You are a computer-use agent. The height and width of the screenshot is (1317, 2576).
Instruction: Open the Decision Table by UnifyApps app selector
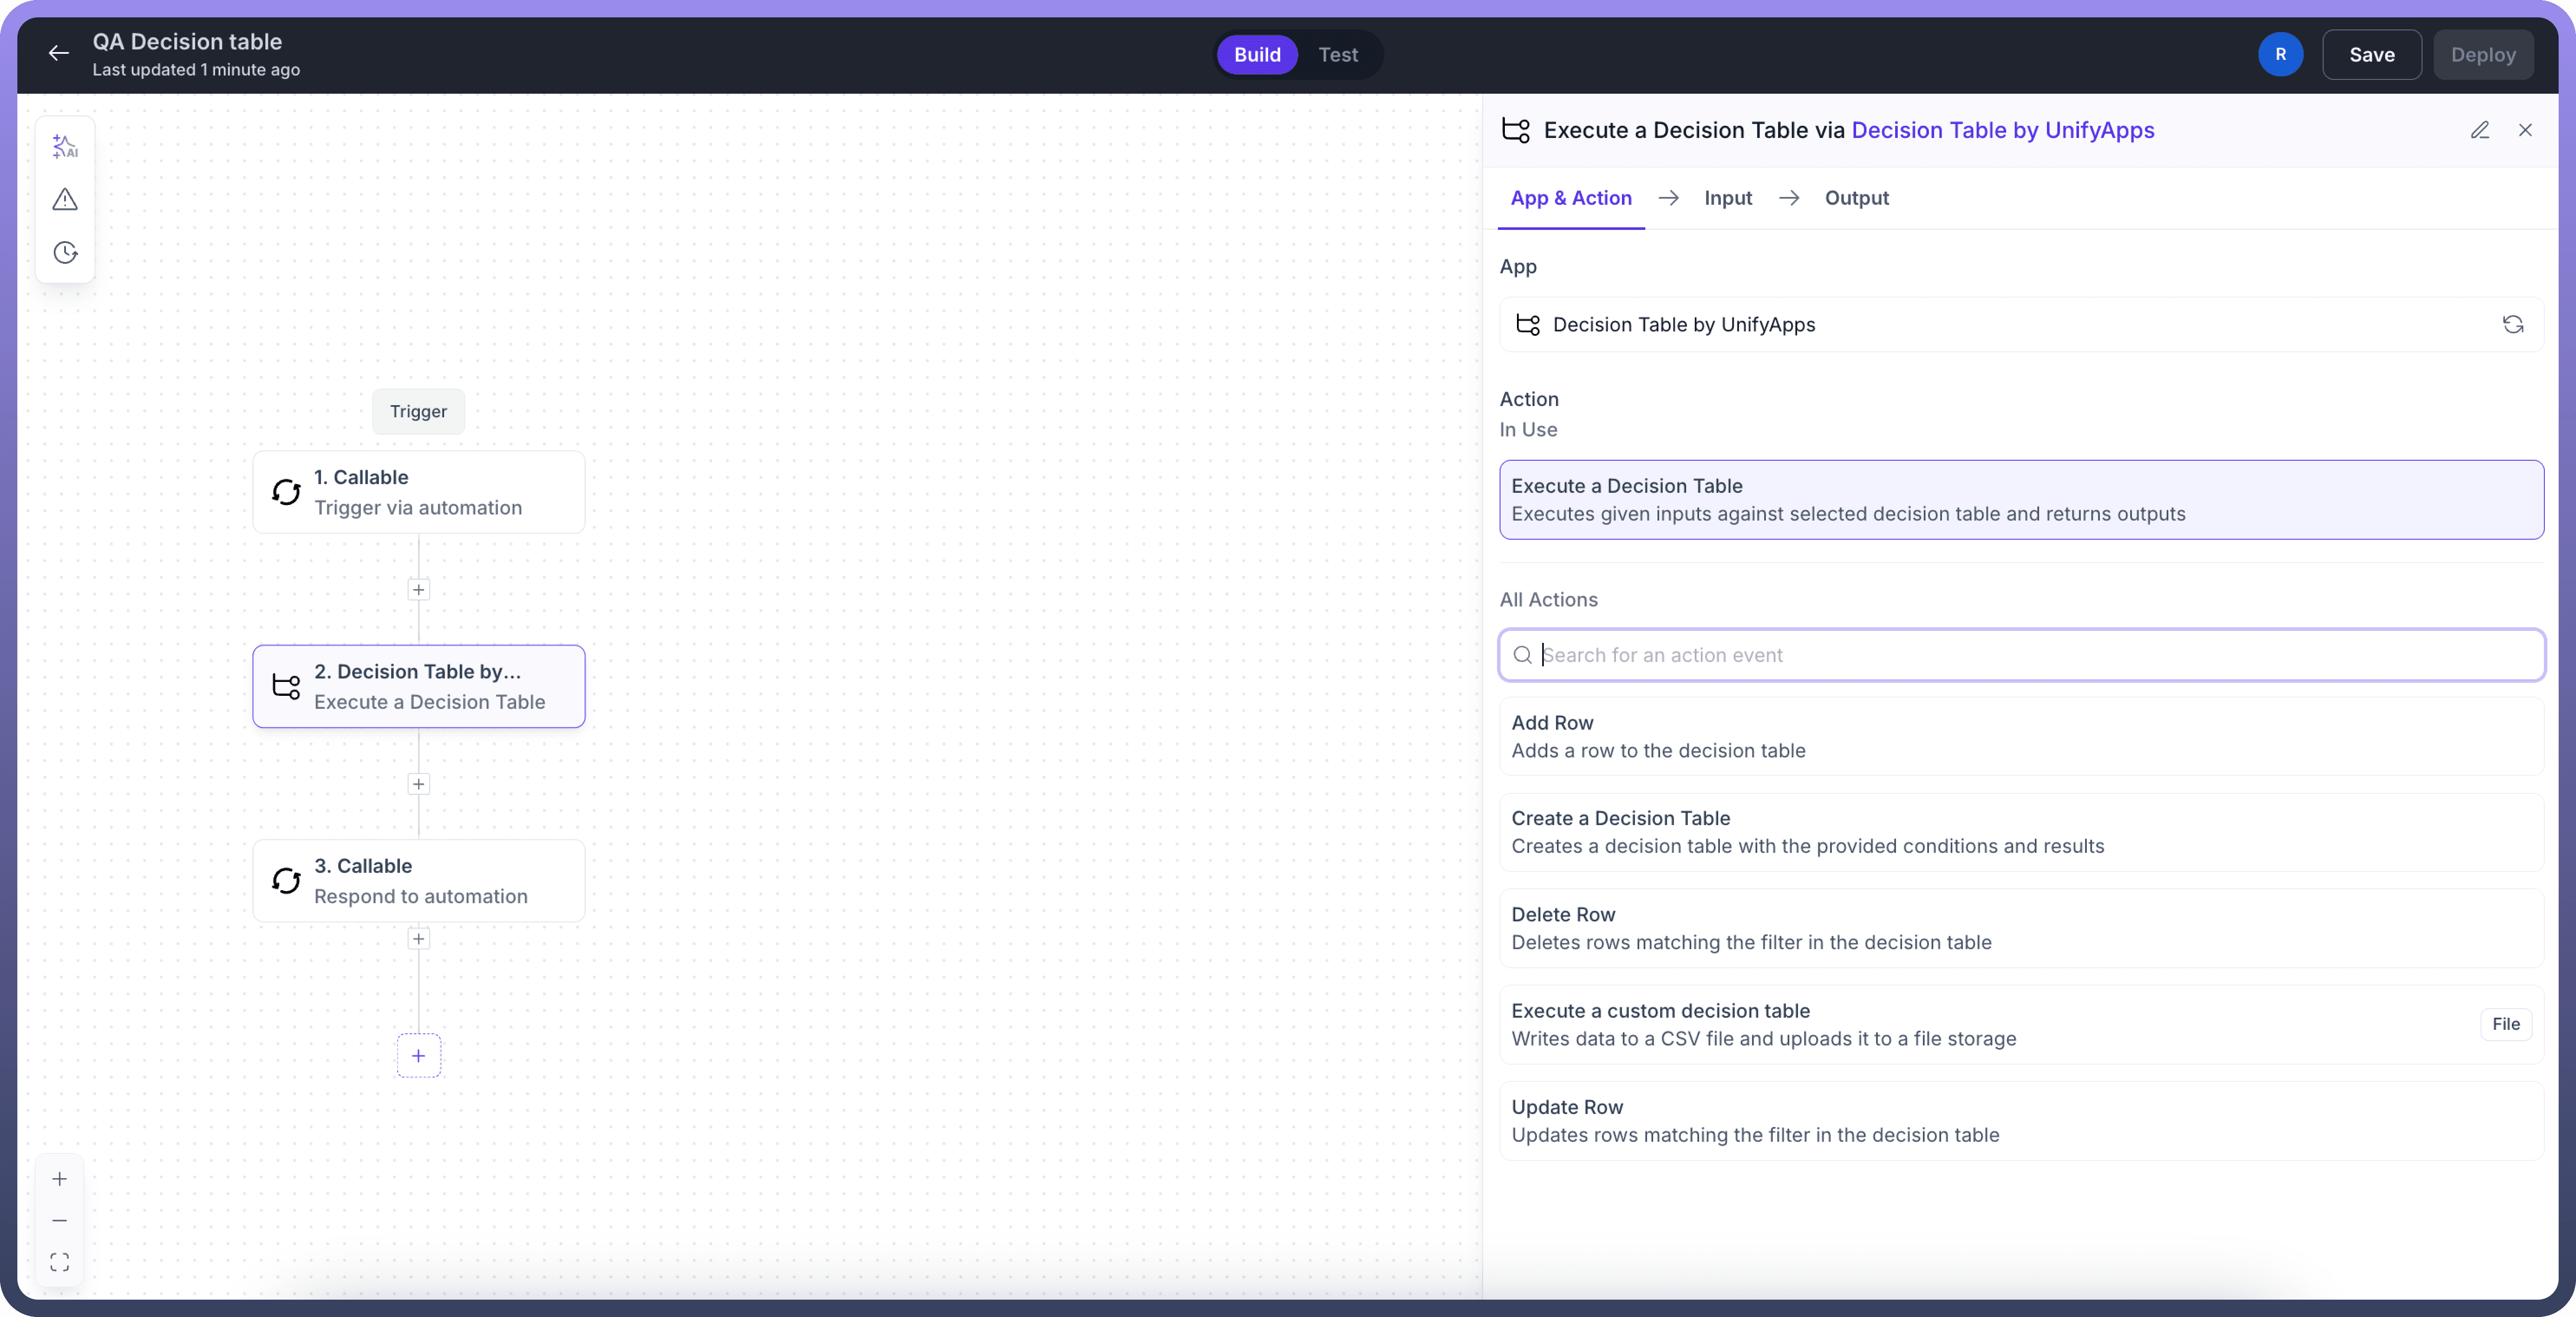click(x=2000, y=324)
